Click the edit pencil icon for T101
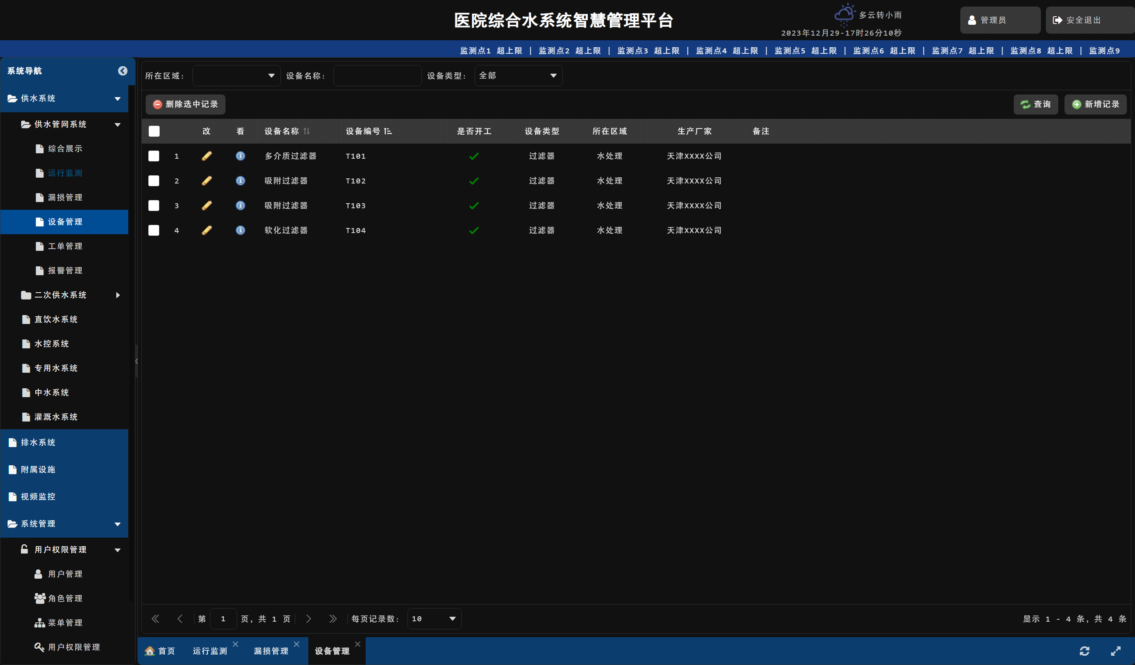 207,156
